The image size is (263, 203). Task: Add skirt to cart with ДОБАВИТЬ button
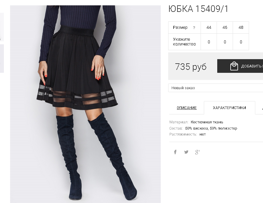coord(240,66)
